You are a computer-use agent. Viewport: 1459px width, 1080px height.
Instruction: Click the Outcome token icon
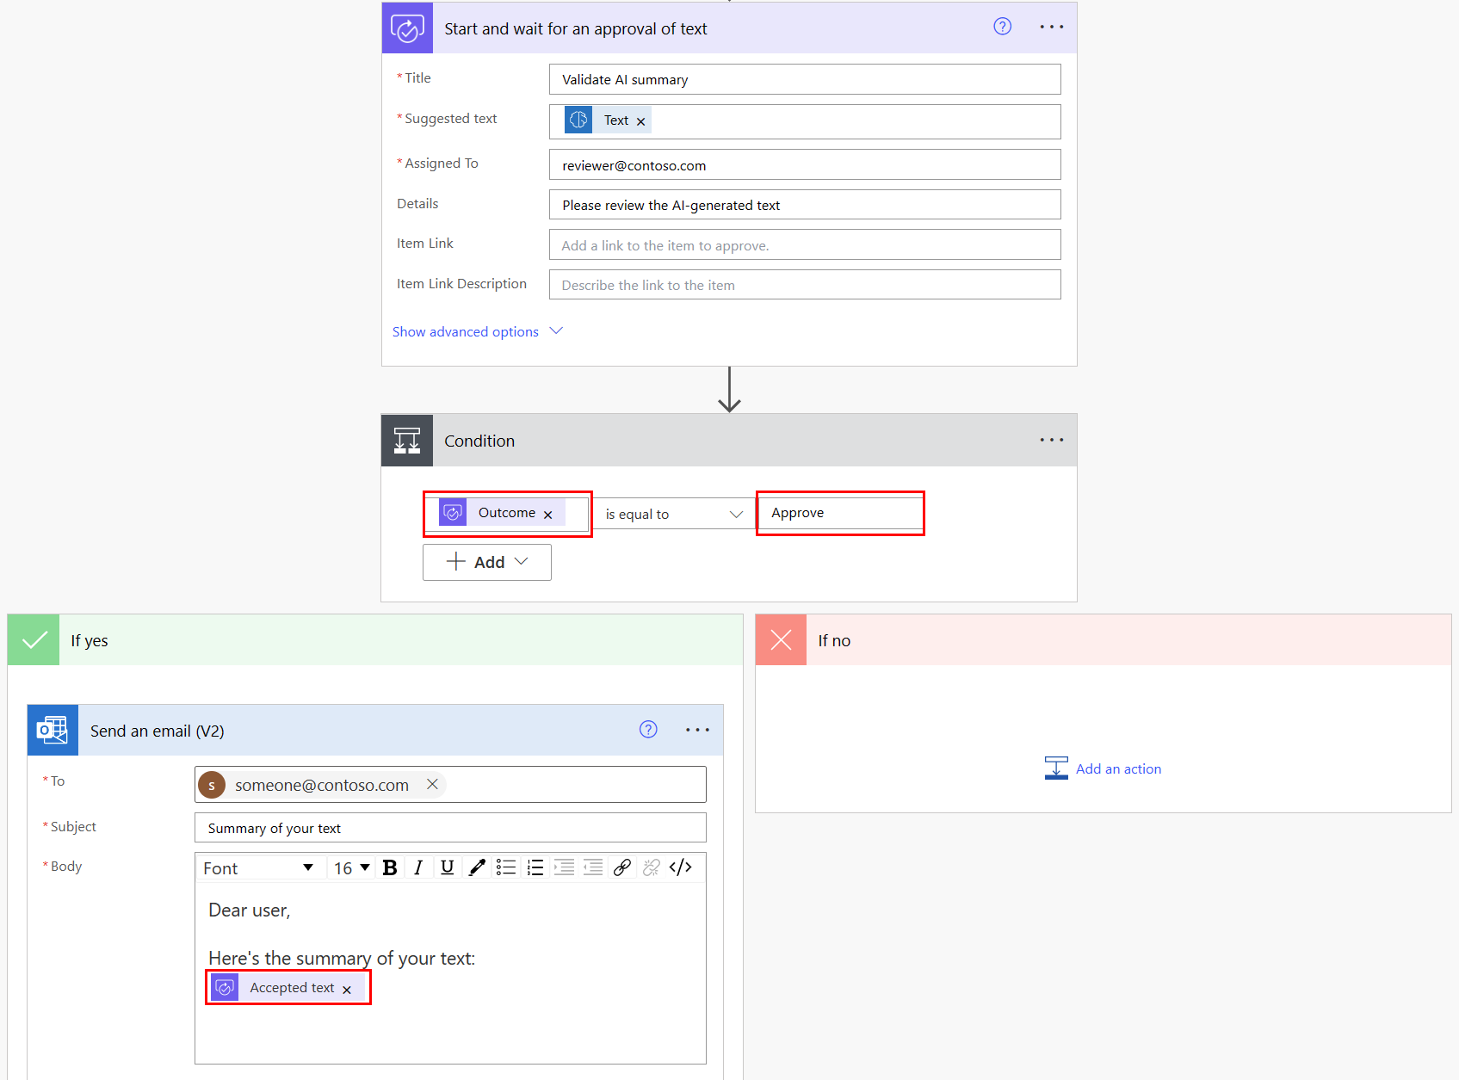point(453,513)
